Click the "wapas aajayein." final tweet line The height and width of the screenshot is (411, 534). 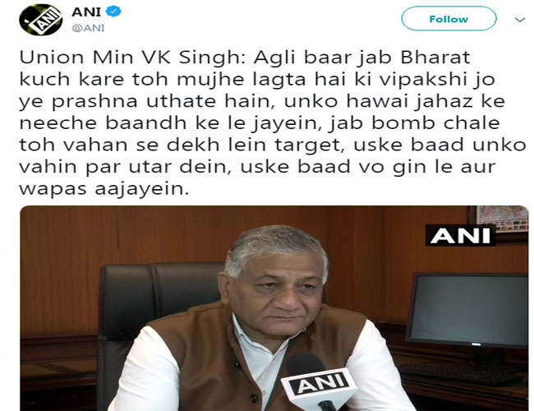point(104,188)
